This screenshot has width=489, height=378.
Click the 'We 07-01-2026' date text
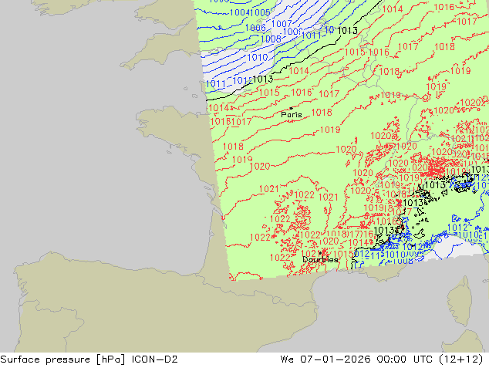pyautogui.click(x=325, y=359)
